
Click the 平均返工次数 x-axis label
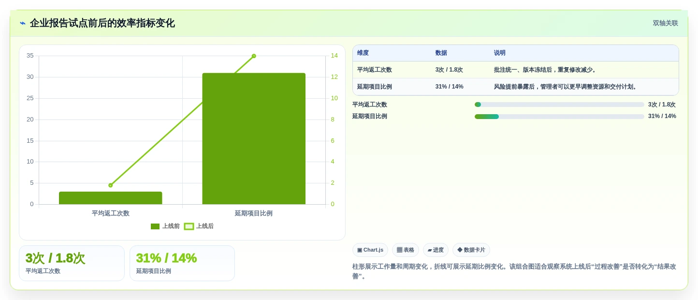click(x=111, y=213)
